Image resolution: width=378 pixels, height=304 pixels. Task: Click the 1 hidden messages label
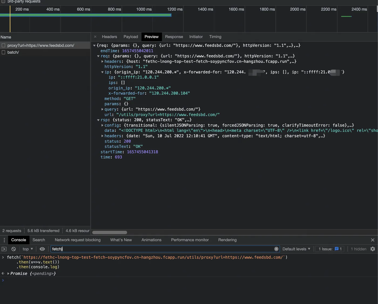coord(359,249)
